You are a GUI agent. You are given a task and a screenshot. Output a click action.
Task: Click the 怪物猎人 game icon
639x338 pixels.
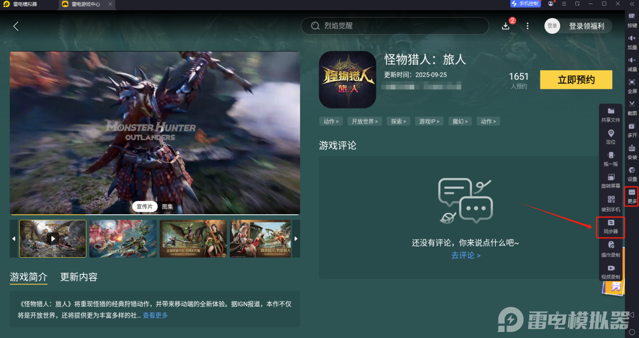coord(348,80)
